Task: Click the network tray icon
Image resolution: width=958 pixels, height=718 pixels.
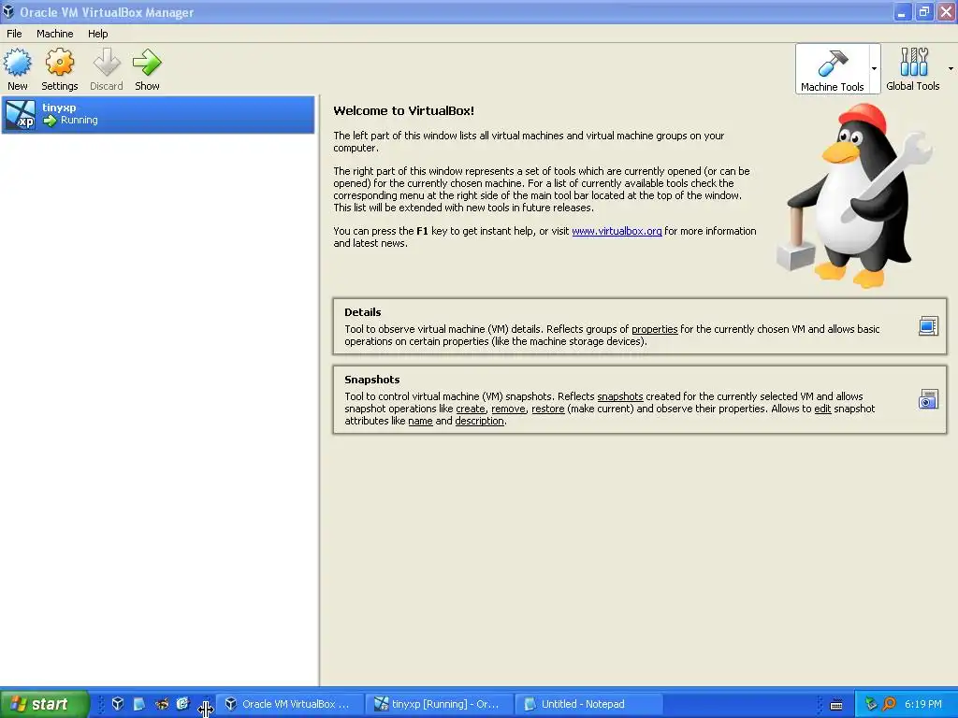Action: (x=871, y=704)
